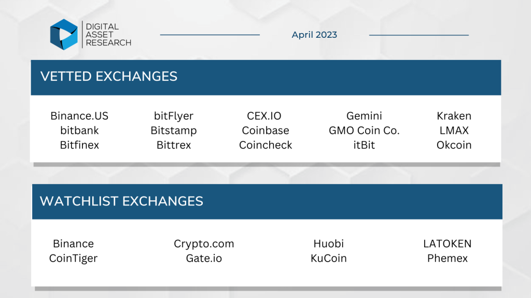The width and height of the screenshot is (531, 298).
Task: Select CEX.IO from vetted exchanges
Action: coord(264,116)
